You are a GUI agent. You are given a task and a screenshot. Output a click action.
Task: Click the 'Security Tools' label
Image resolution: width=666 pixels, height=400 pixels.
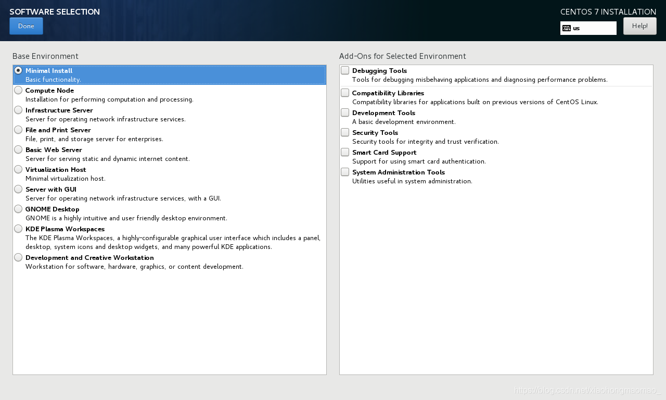[x=375, y=133]
